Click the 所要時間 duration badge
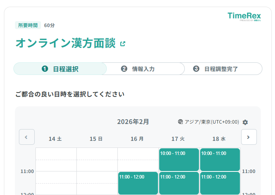 28,25
